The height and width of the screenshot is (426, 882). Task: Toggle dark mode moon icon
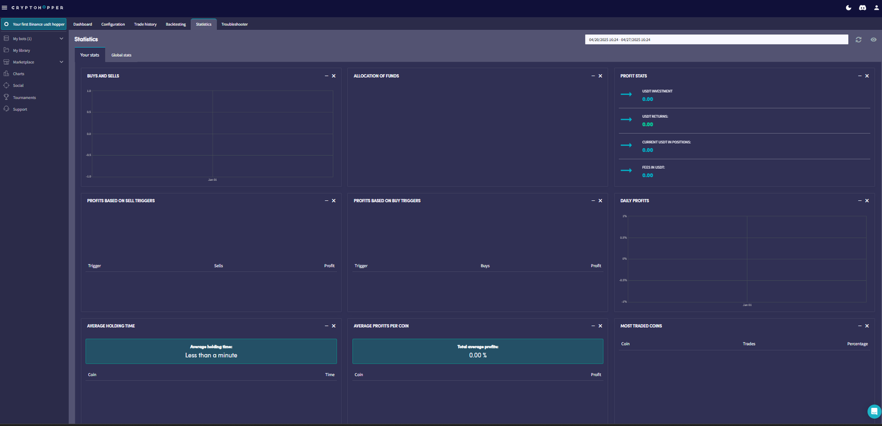848,8
